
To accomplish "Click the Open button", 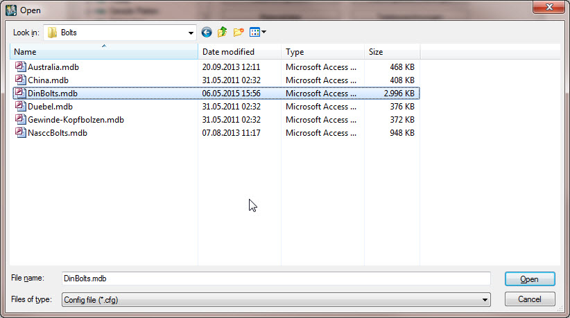I will point(530,279).
